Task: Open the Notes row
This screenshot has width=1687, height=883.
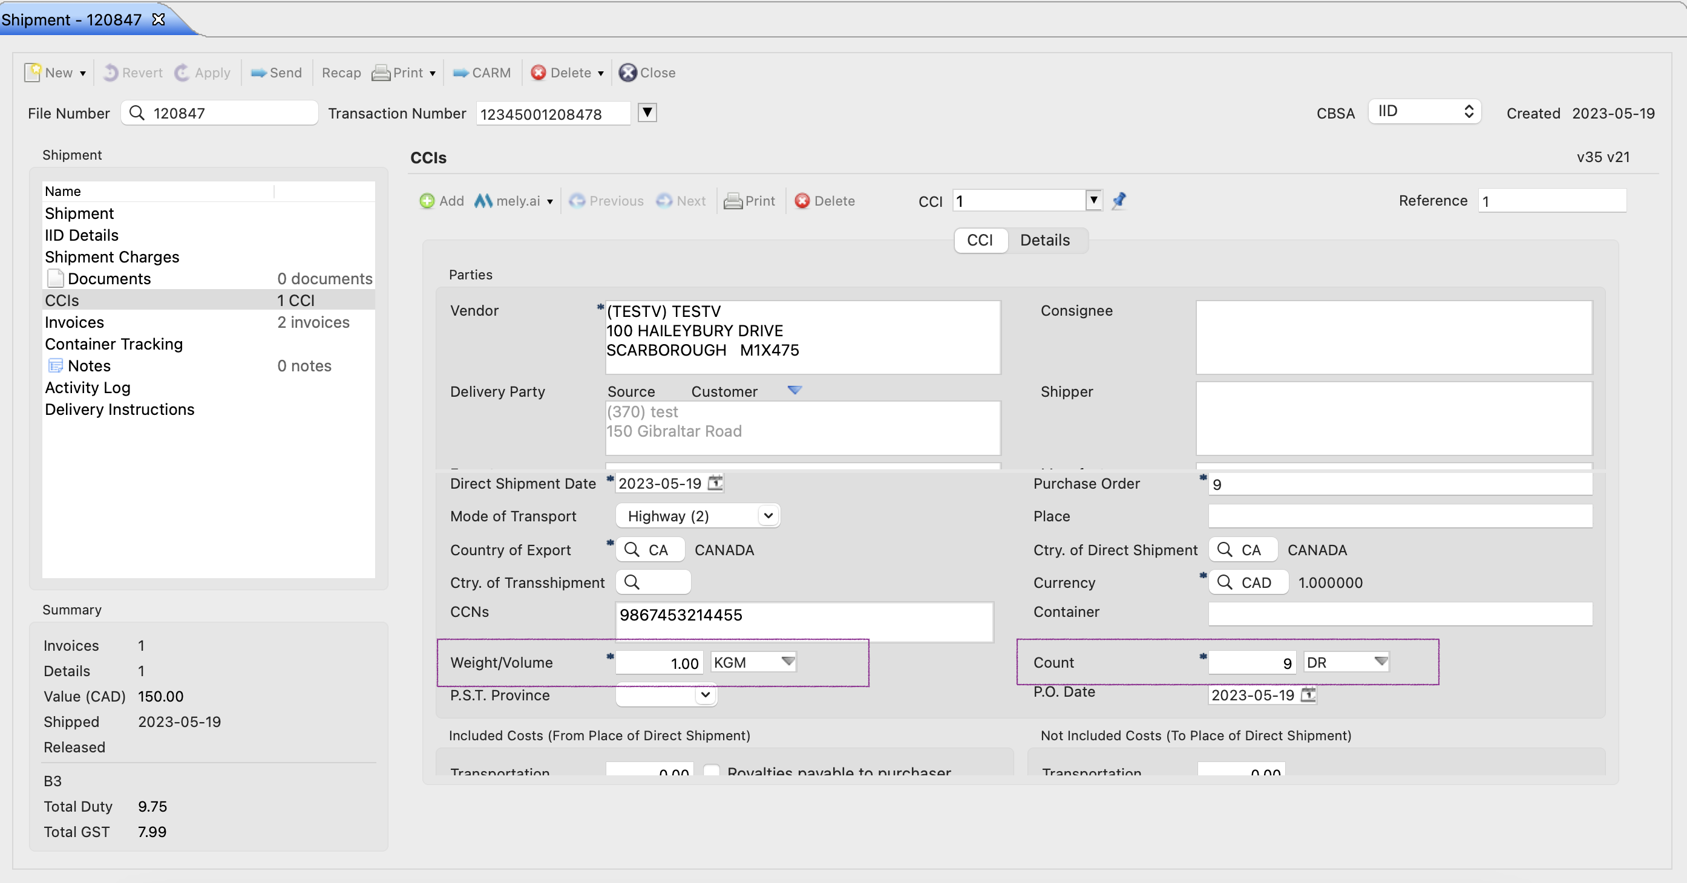Action: pyautogui.click(x=208, y=365)
